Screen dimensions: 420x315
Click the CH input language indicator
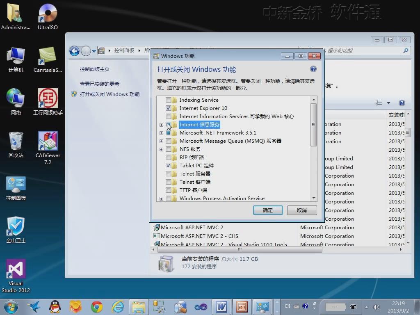click(288, 306)
